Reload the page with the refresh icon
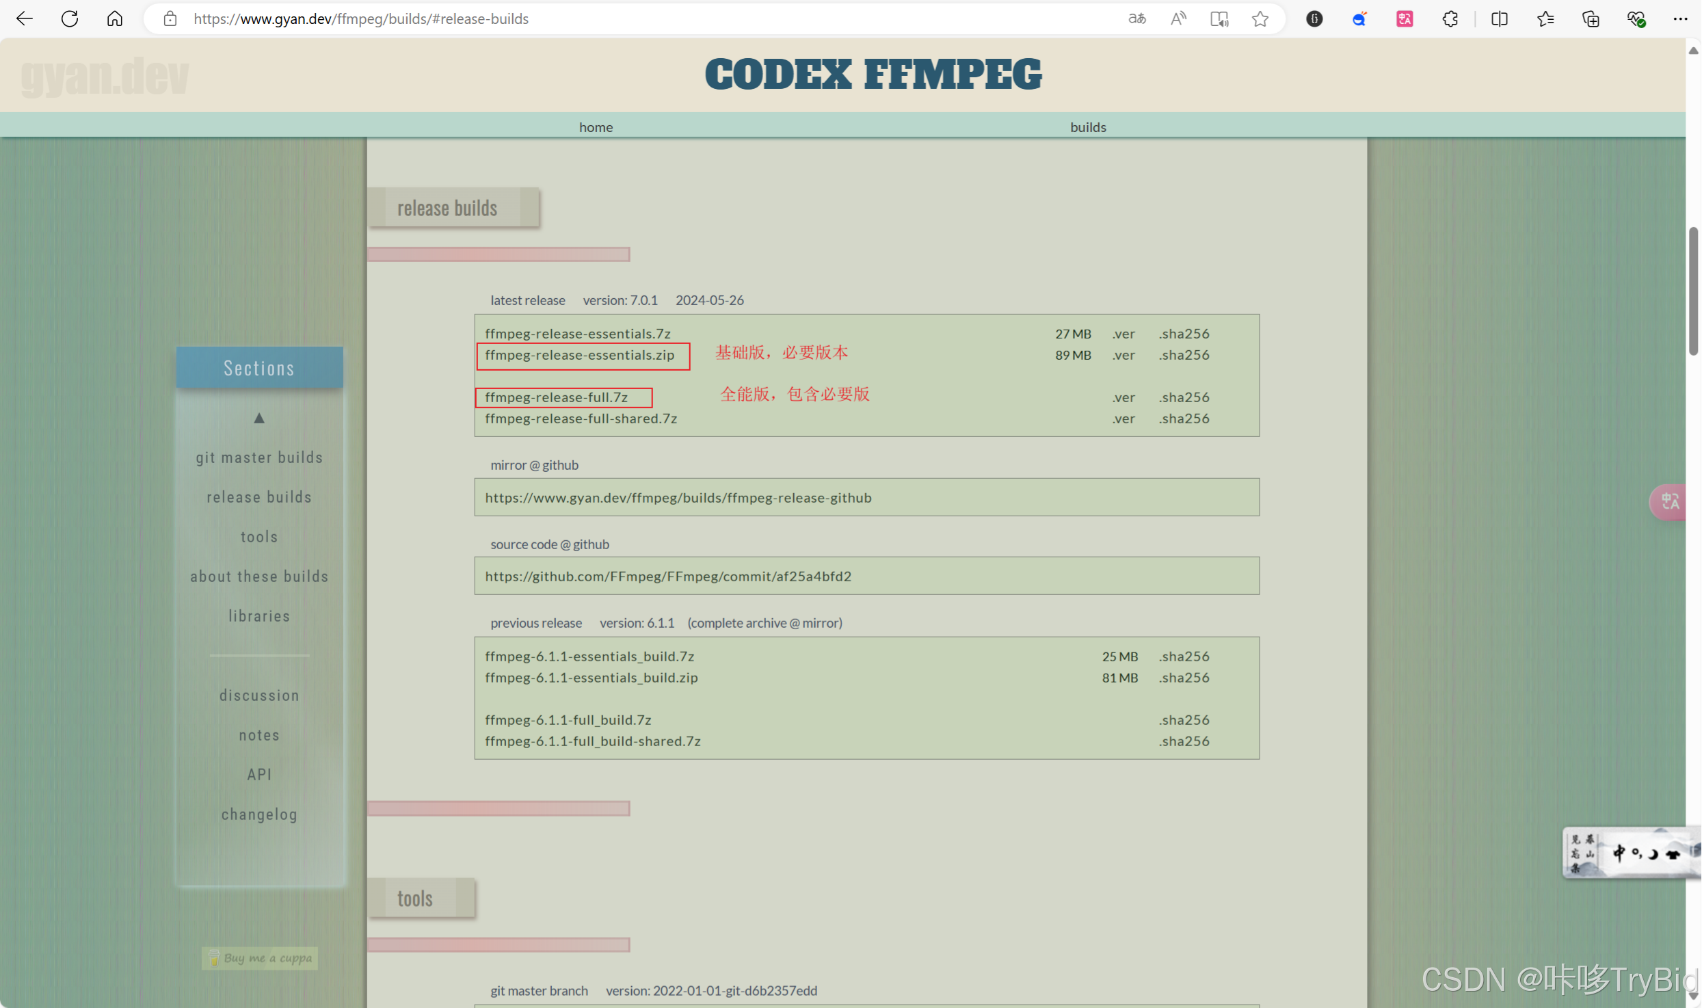The width and height of the screenshot is (1702, 1008). point(69,18)
